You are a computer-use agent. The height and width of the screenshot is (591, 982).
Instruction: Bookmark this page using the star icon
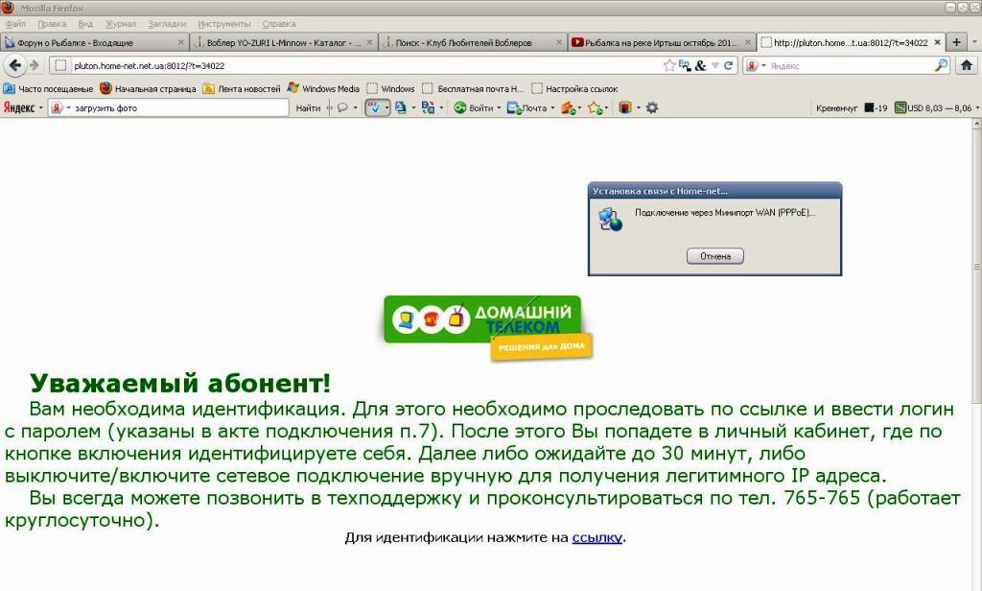pos(669,65)
